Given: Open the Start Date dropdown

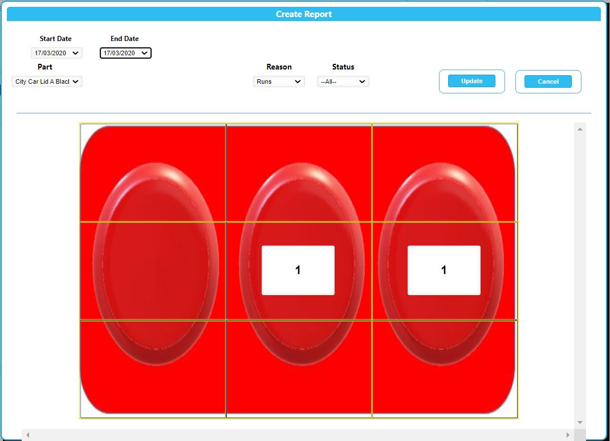Looking at the screenshot, I should click(56, 53).
